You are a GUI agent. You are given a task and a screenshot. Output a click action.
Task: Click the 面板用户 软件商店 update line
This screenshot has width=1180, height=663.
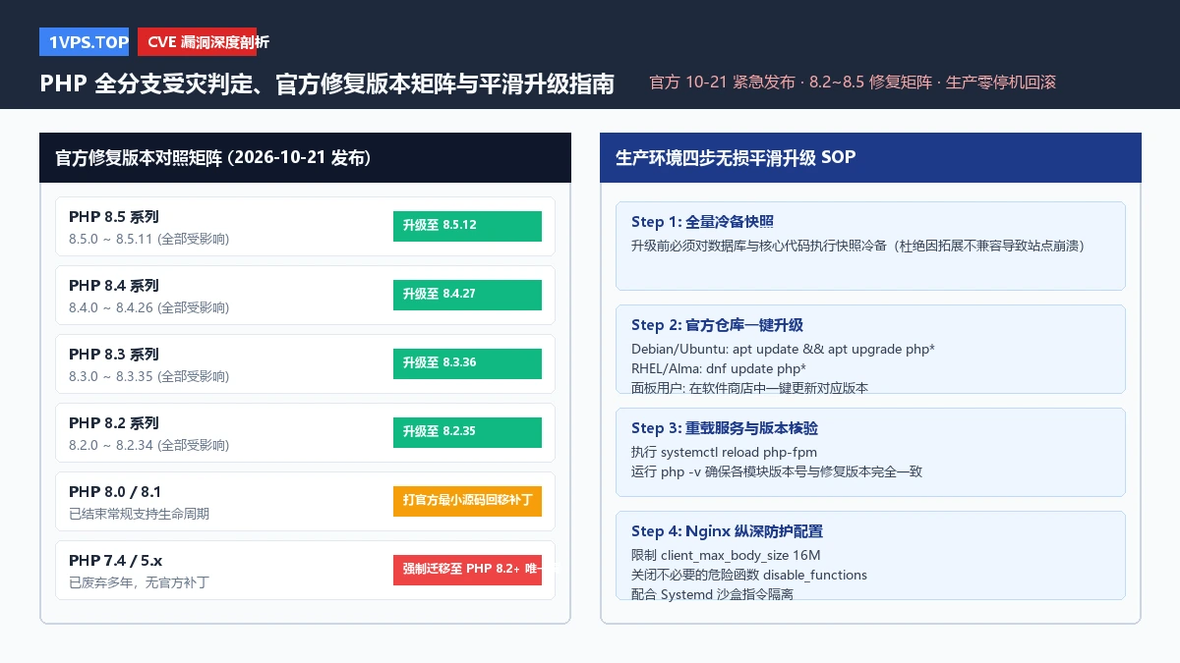750,387
